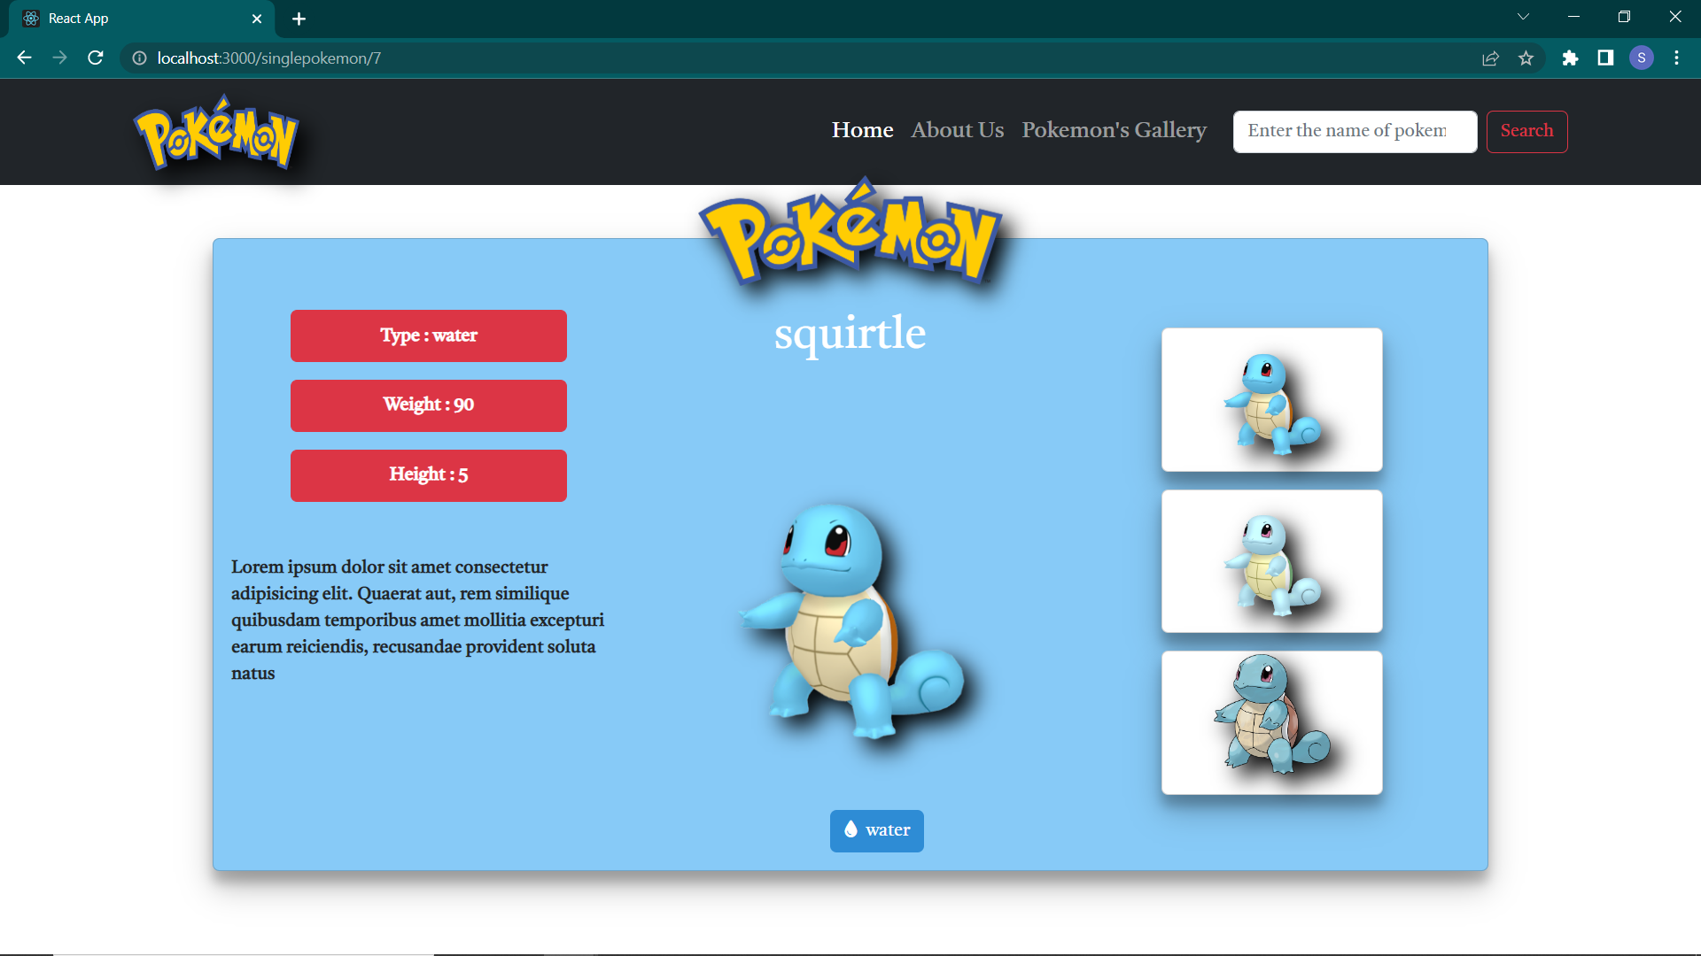1701x956 pixels.
Task: Open the profile avatar icon labeled S
Action: [x=1642, y=58]
